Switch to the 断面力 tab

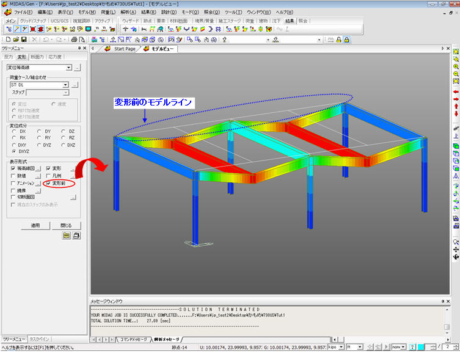click(37, 57)
